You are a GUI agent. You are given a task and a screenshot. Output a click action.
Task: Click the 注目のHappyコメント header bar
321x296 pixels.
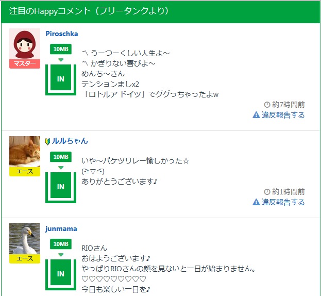[x=160, y=11]
